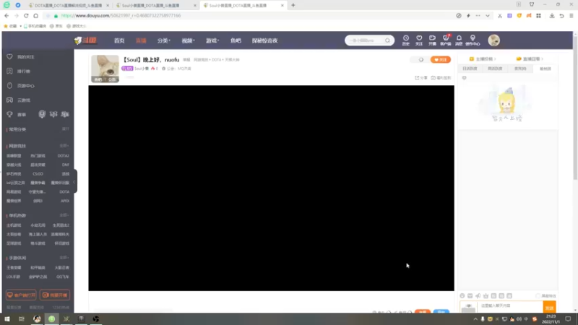Click the 我要开播 button in sidebar
The height and width of the screenshot is (325, 578).
pos(55,295)
